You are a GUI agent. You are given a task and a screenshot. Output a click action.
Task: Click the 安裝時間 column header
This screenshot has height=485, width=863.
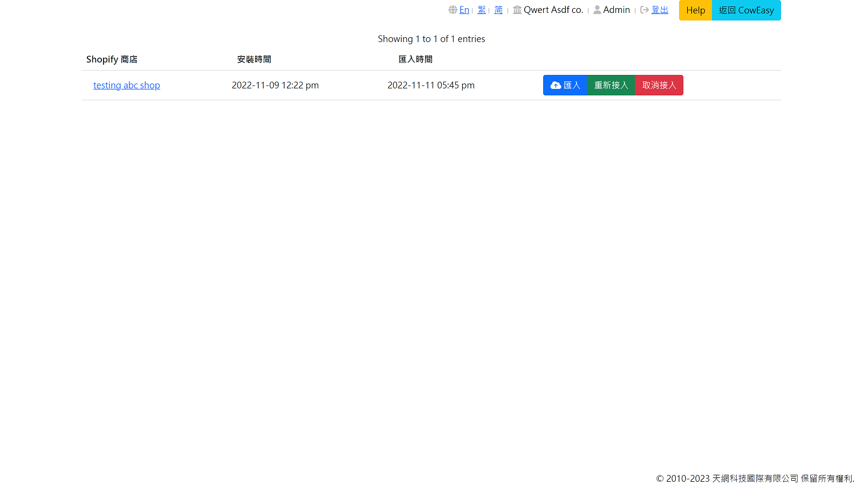[254, 59]
